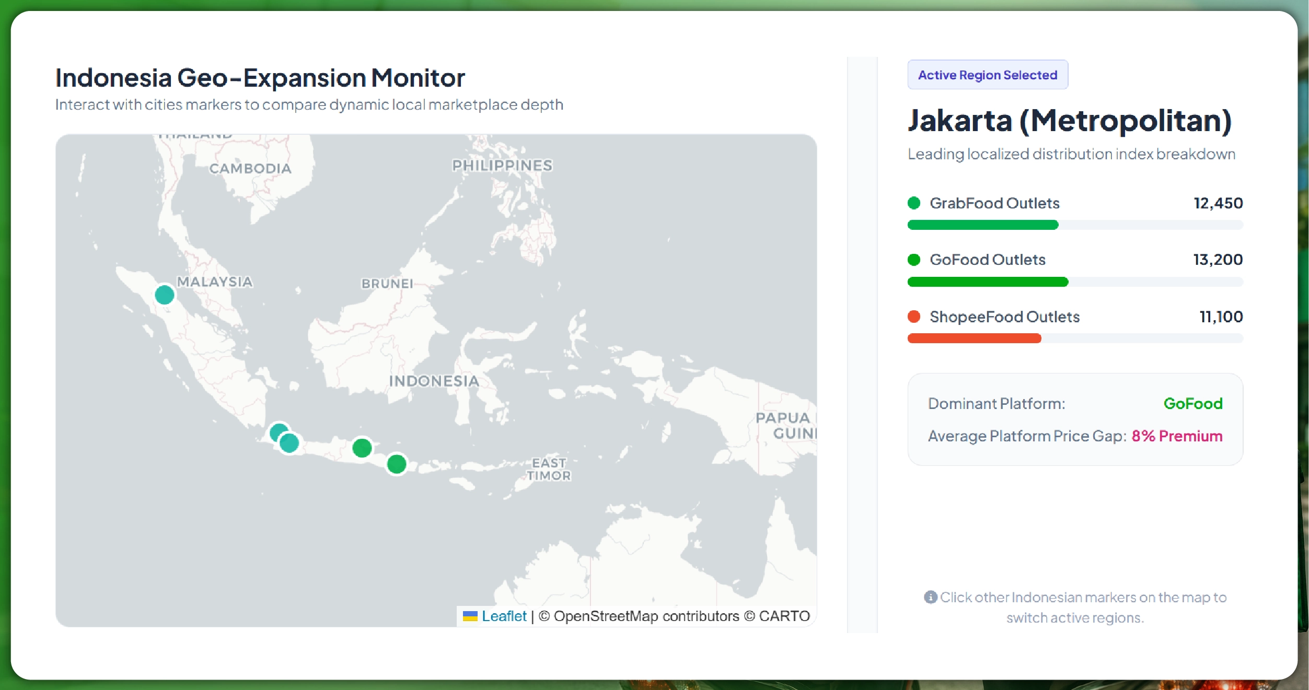The image size is (1309, 690).
Task: Click the ShopeeFood Outlets label
Action: (x=1004, y=317)
